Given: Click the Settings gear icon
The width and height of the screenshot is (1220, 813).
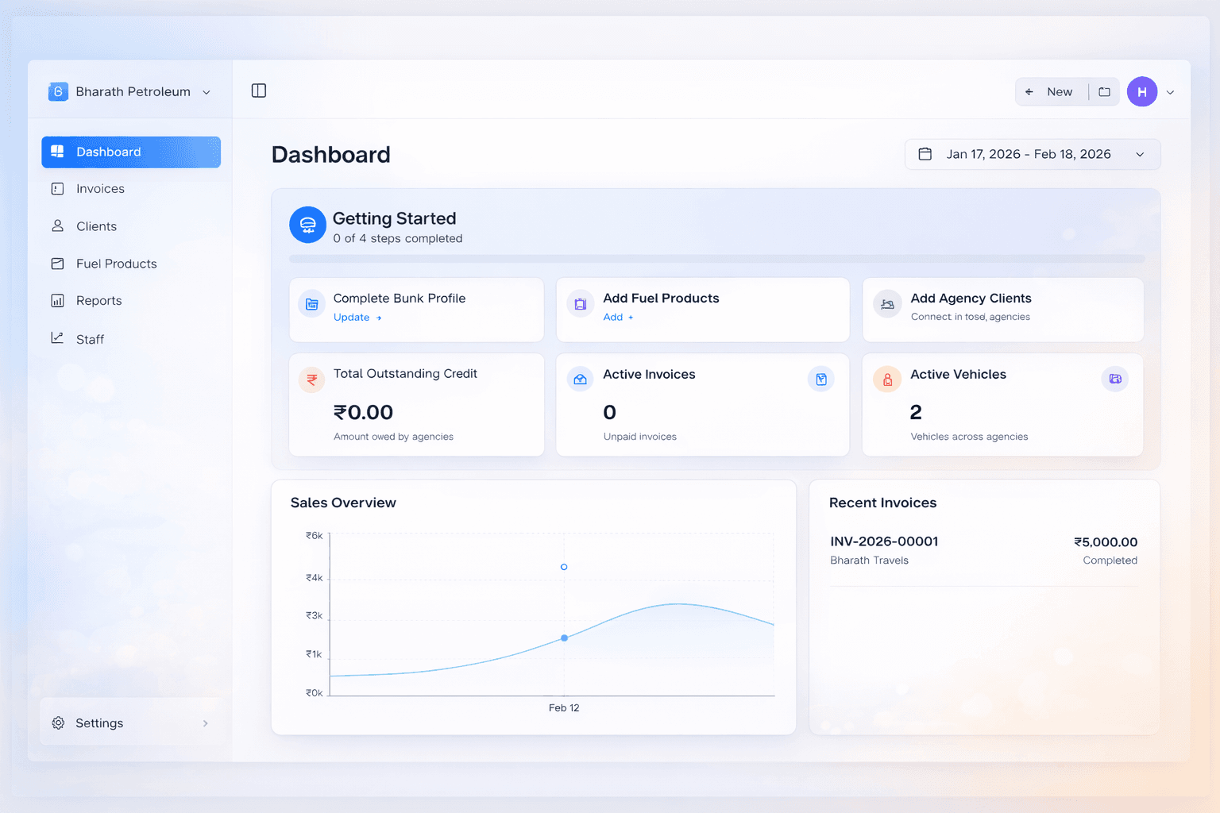Looking at the screenshot, I should click(57, 722).
